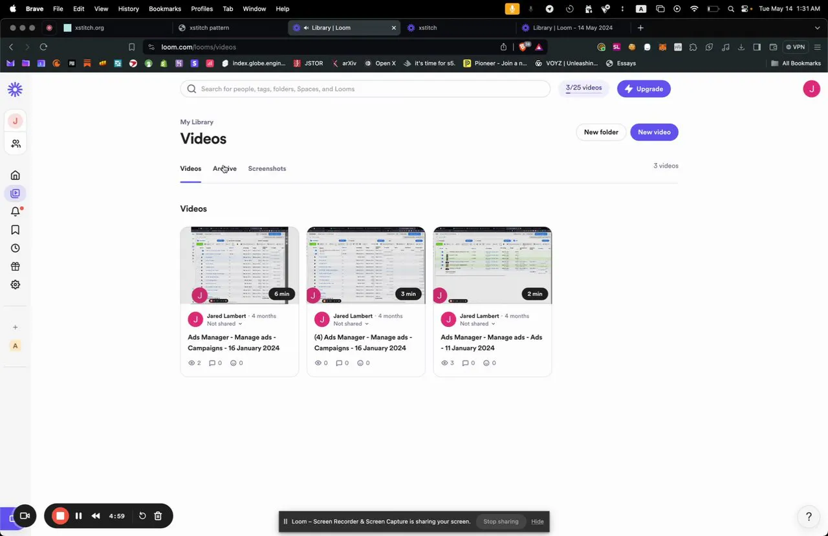Open the clock history icon in sidebar

[15, 248]
